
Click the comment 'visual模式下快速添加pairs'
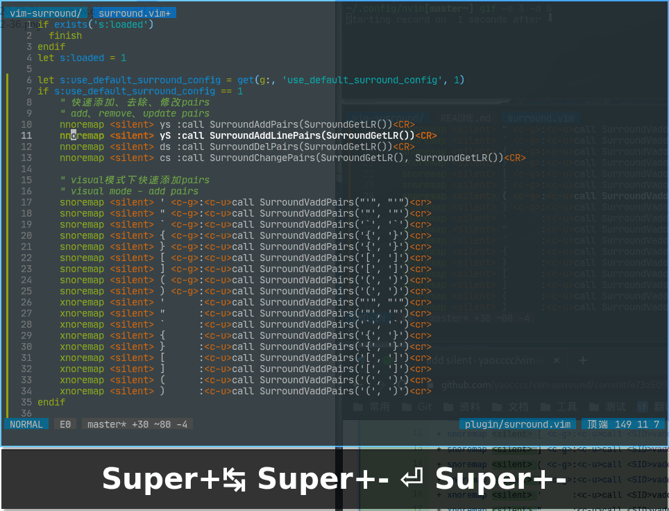pos(135,180)
